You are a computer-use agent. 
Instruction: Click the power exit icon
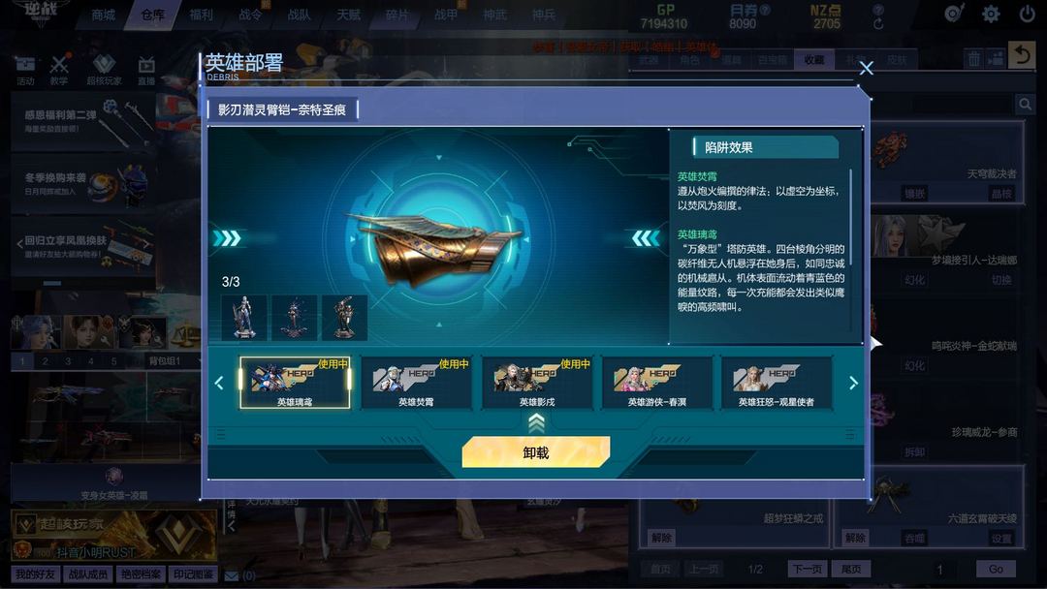pyautogui.click(x=1028, y=14)
